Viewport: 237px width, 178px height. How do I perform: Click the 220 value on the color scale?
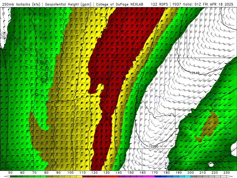(x=214, y=173)
